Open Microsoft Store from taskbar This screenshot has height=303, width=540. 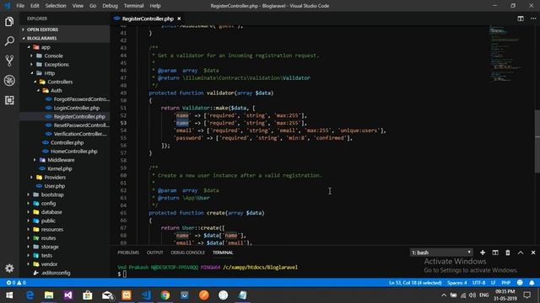(x=88, y=295)
